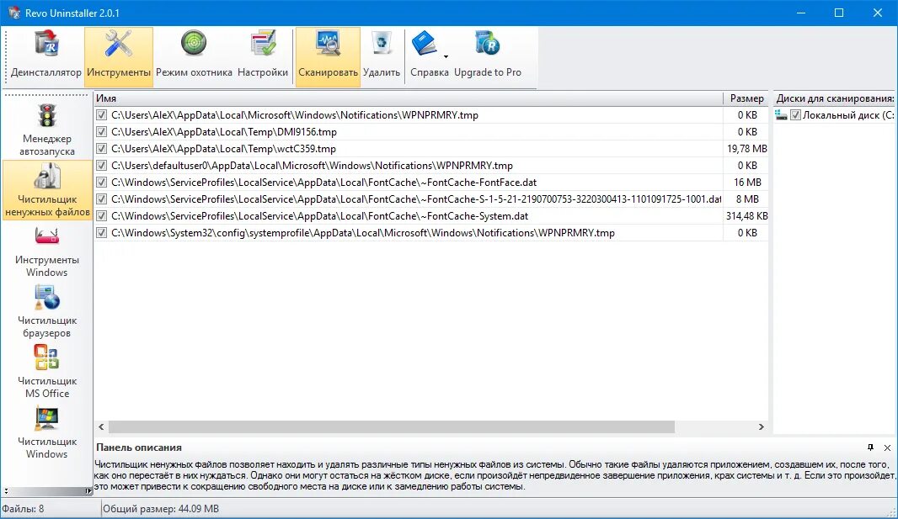
Task: Click the 16 MB size cell
Action: pyautogui.click(x=747, y=183)
